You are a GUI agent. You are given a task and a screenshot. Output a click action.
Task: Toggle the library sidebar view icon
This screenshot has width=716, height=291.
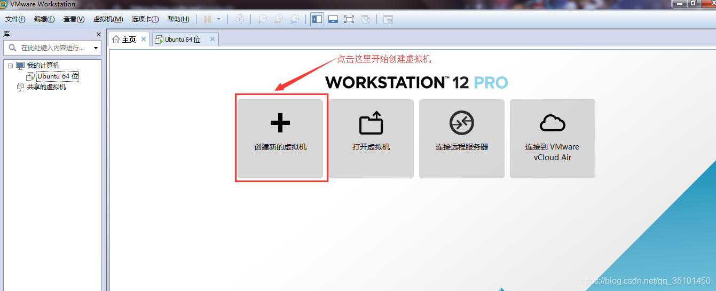coord(317,19)
